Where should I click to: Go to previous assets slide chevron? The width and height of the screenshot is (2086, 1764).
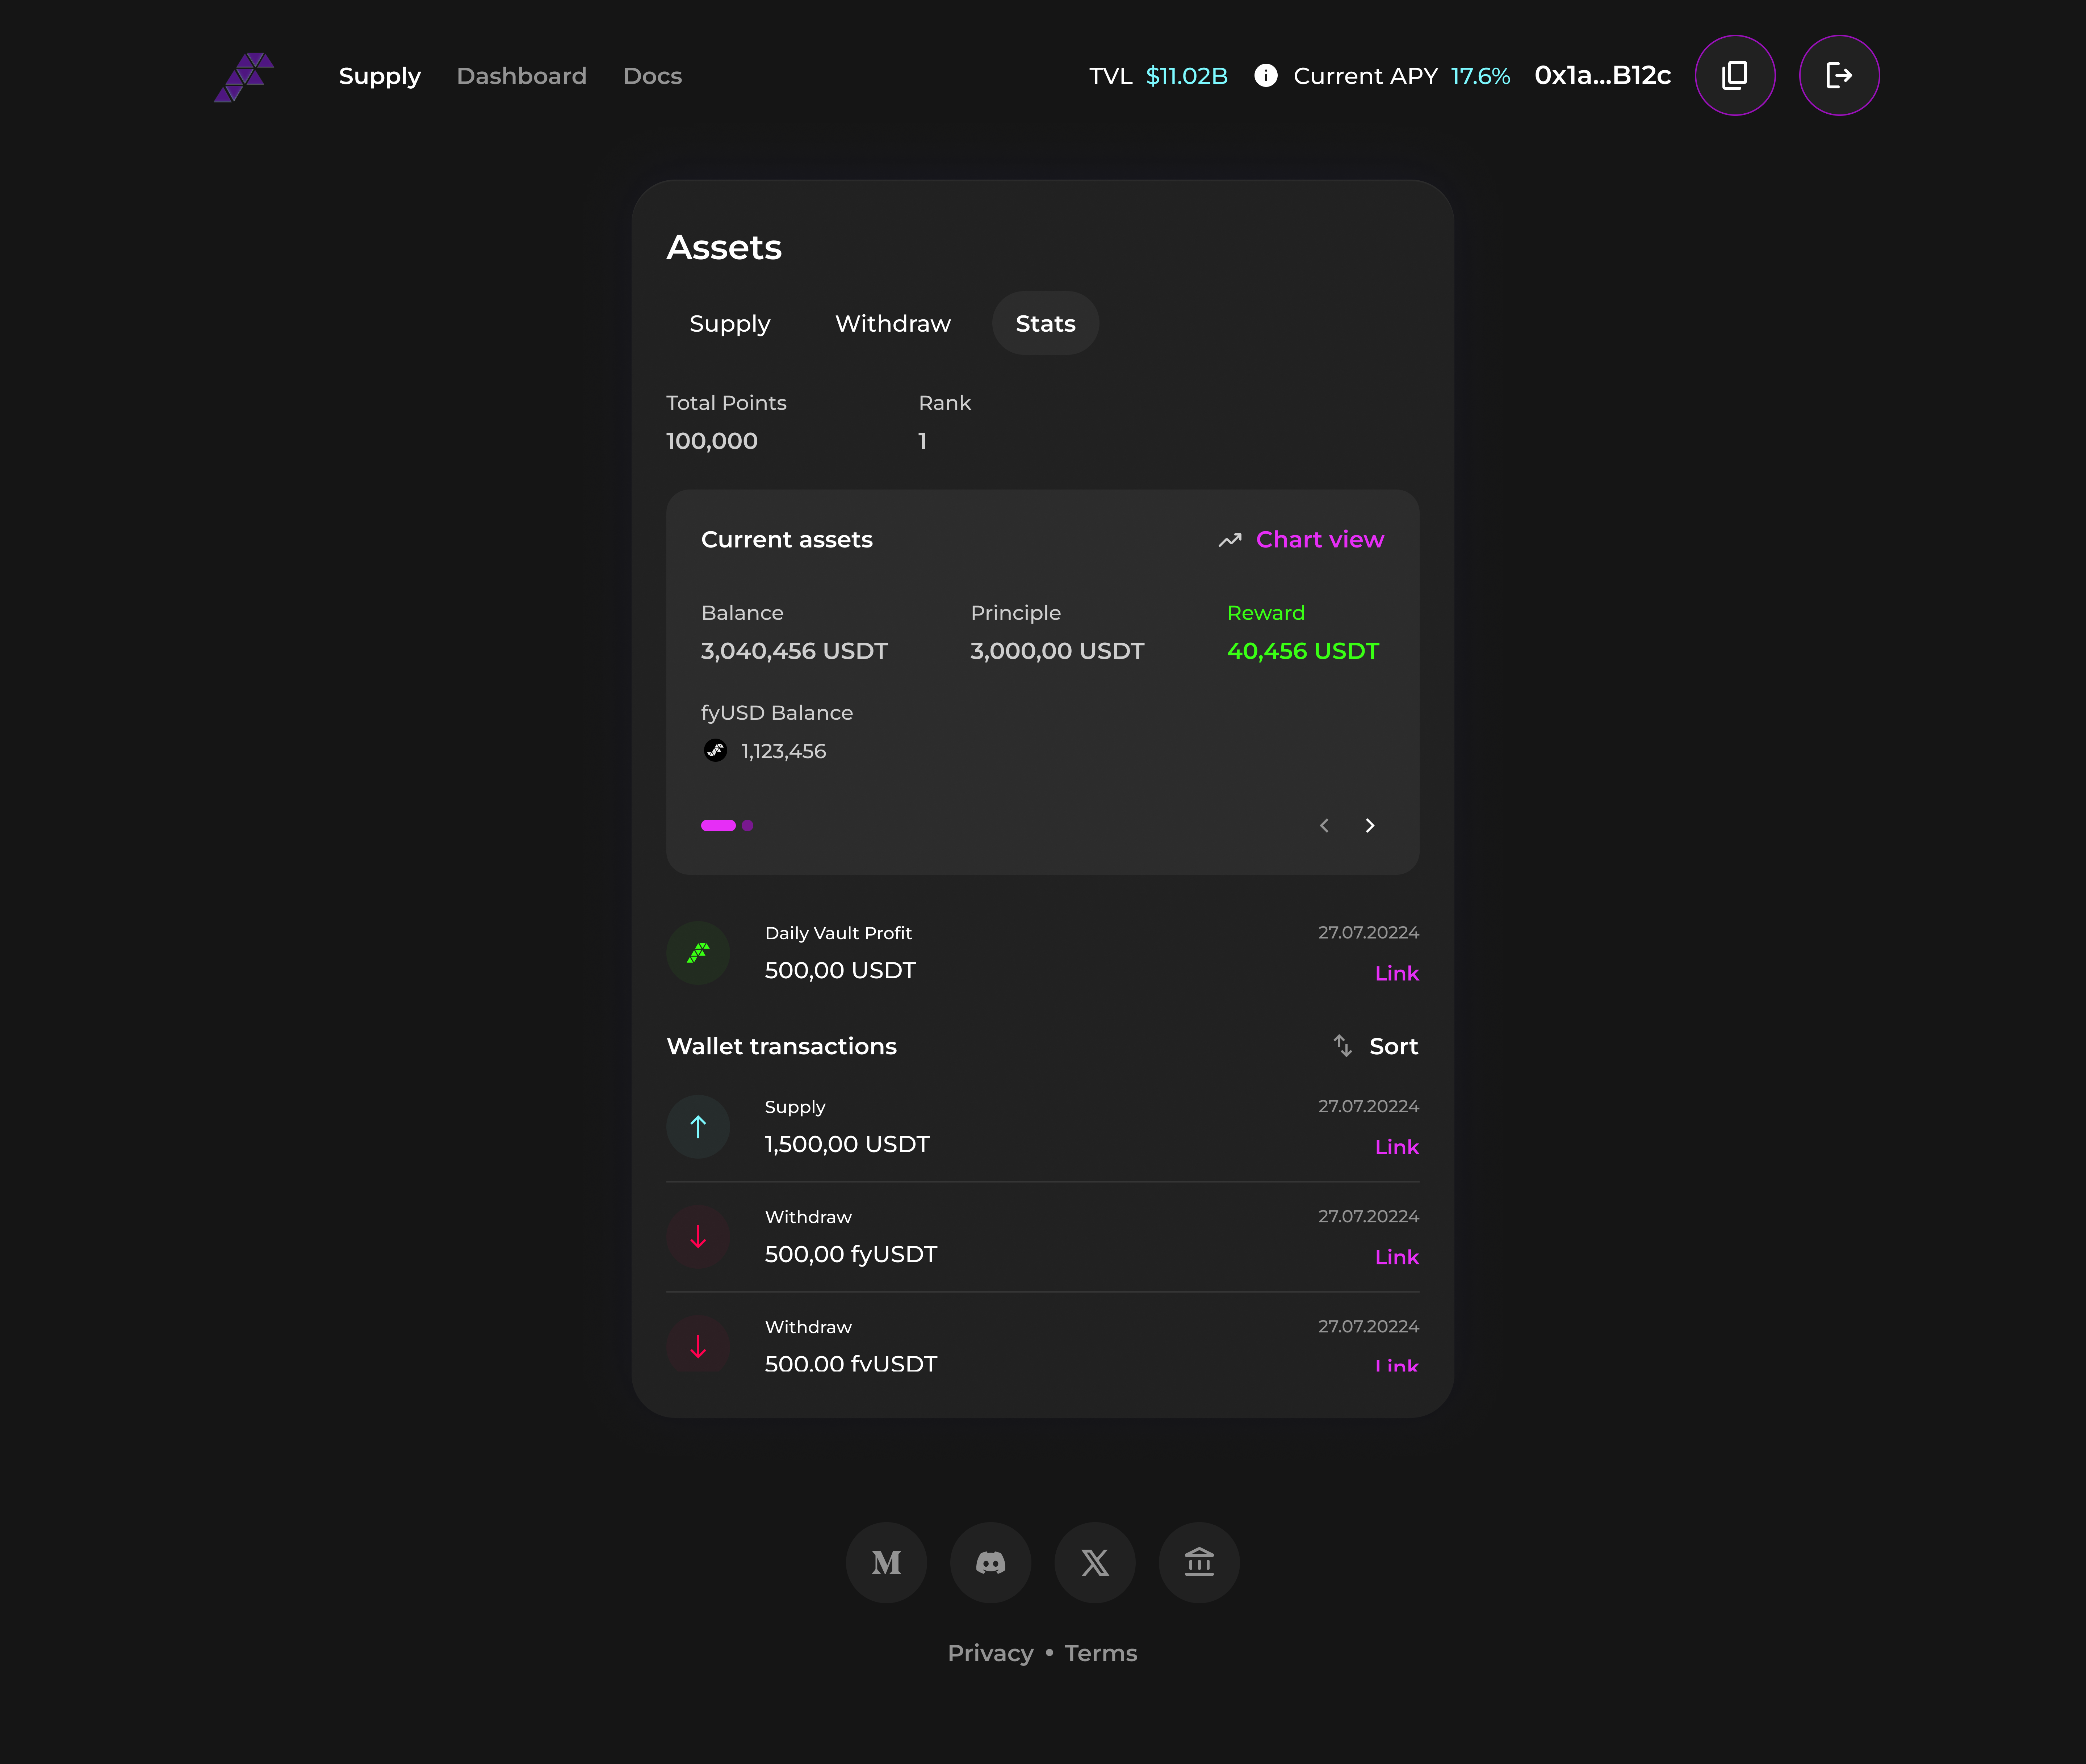tap(1324, 825)
